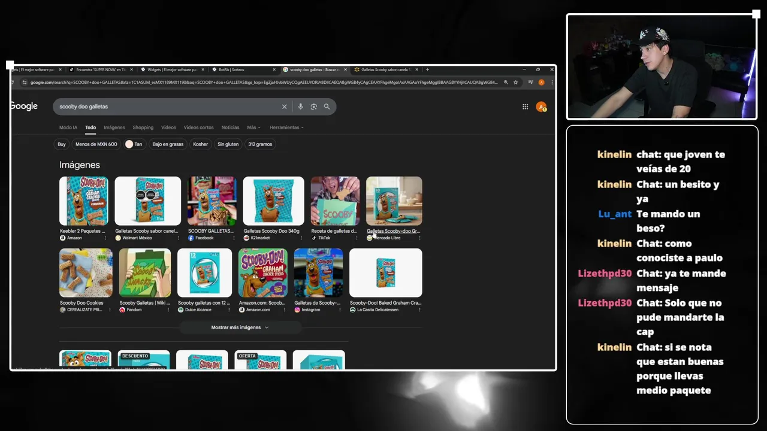This screenshot has width=767, height=431.
Task: Open options menu for the K21market result
Action: pos(301,238)
